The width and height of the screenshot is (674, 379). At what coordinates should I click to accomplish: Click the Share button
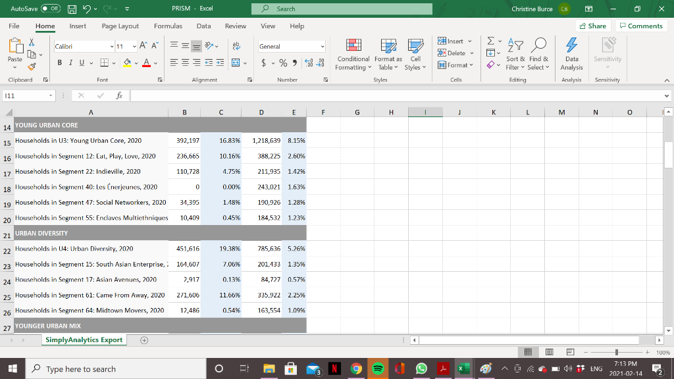[592, 26]
